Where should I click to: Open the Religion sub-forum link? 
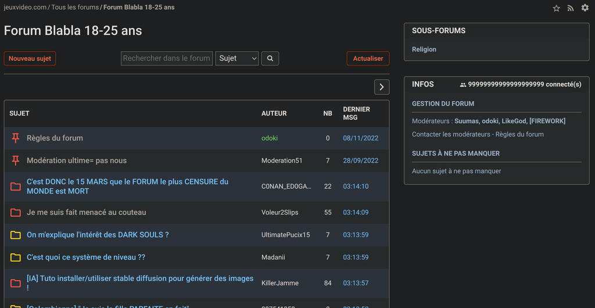click(x=424, y=49)
